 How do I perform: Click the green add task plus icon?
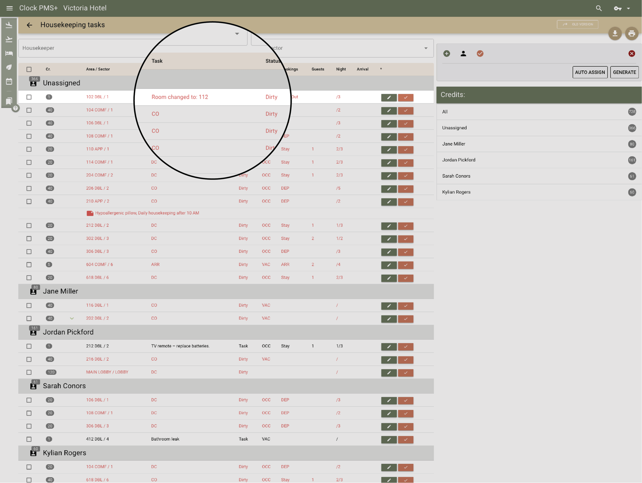(x=447, y=54)
